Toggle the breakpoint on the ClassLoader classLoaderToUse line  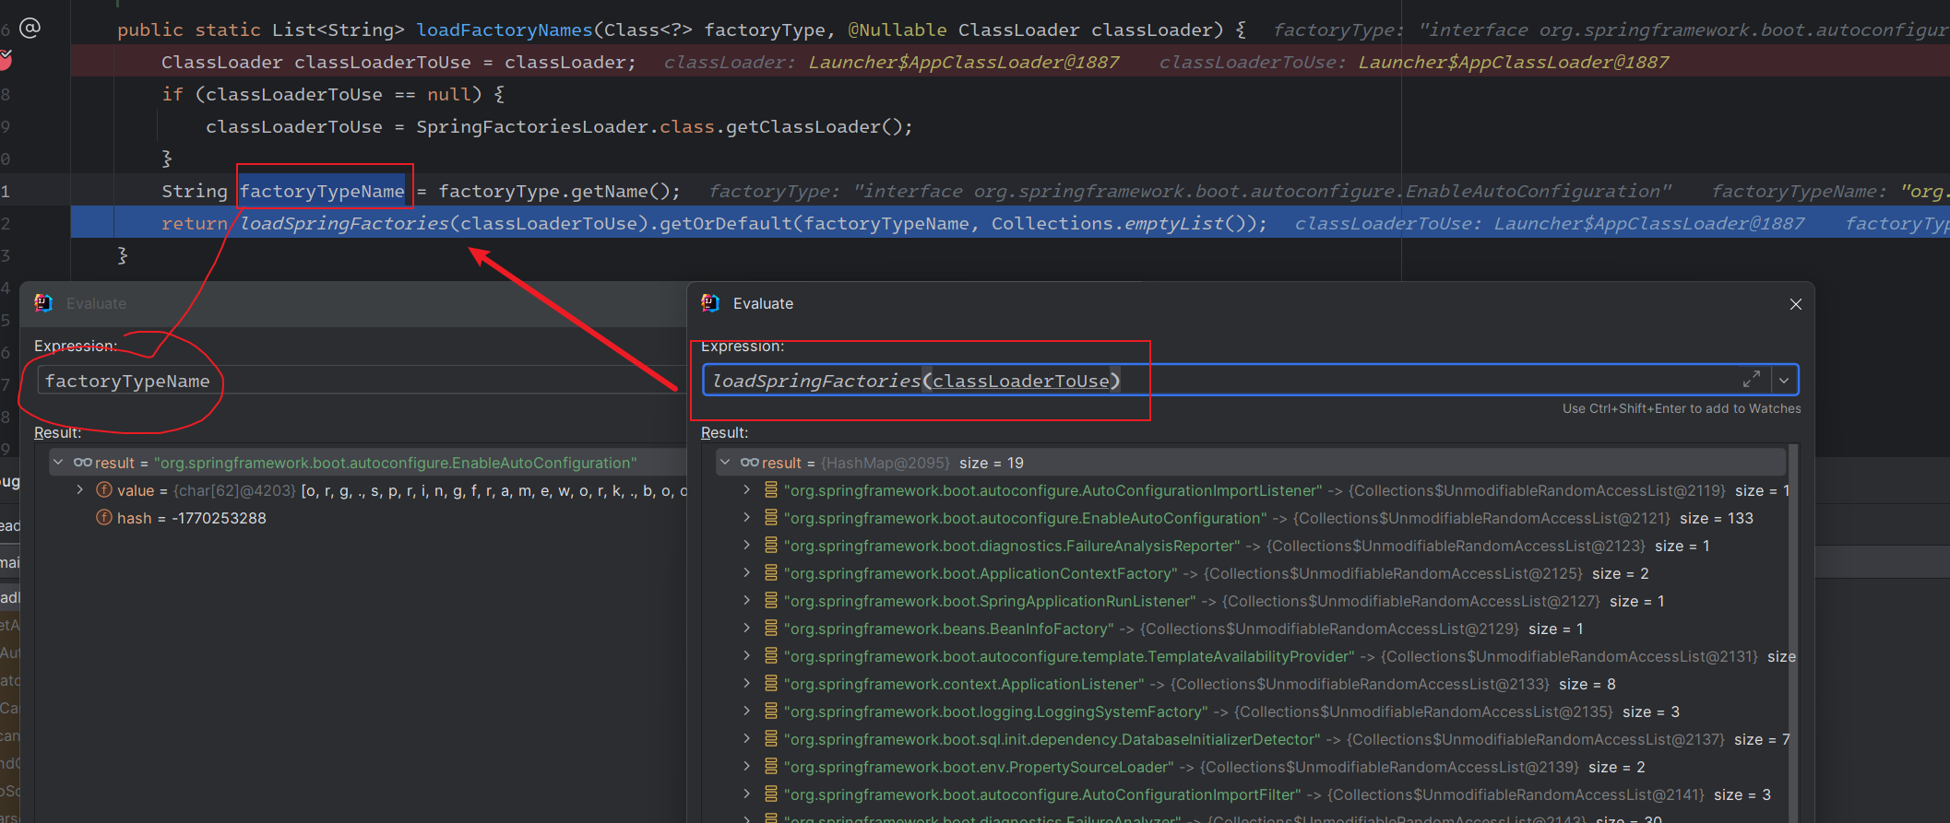(5, 61)
